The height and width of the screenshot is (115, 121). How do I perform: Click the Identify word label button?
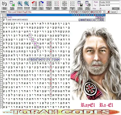tap(57, 8)
